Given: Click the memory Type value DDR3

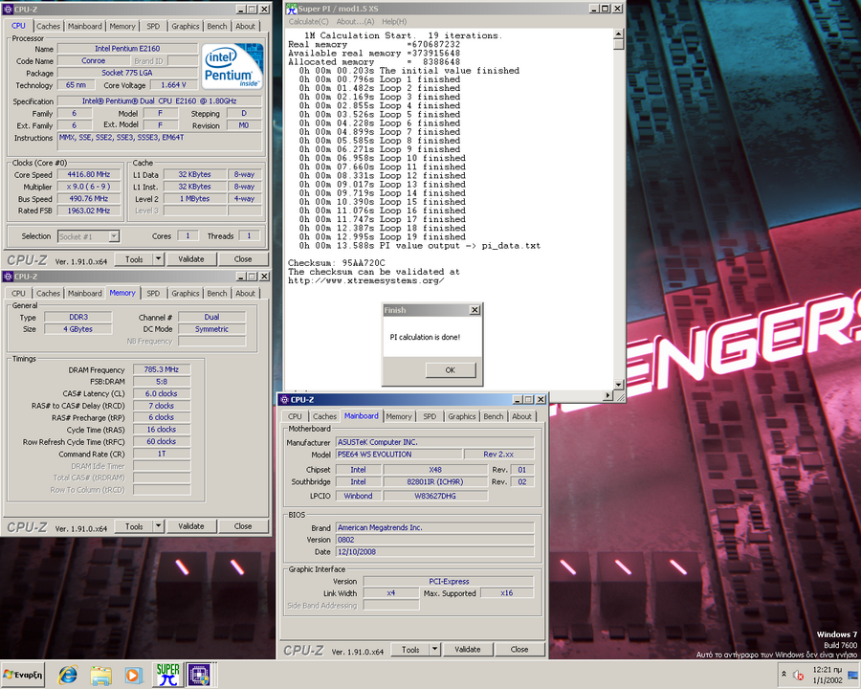Looking at the screenshot, I should 78,317.
